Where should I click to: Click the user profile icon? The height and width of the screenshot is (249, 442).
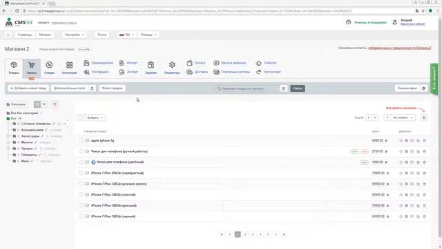[394, 22]
